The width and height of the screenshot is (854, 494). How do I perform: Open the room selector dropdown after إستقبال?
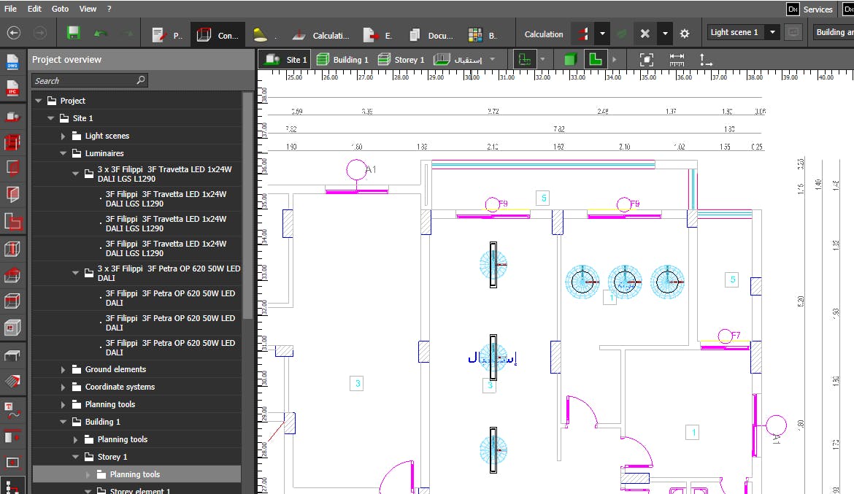(493, 59)
